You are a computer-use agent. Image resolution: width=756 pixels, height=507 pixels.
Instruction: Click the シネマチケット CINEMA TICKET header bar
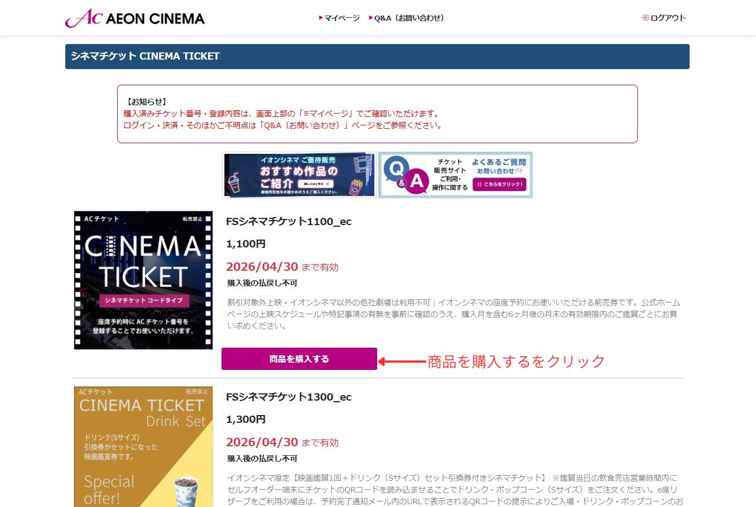377,56
